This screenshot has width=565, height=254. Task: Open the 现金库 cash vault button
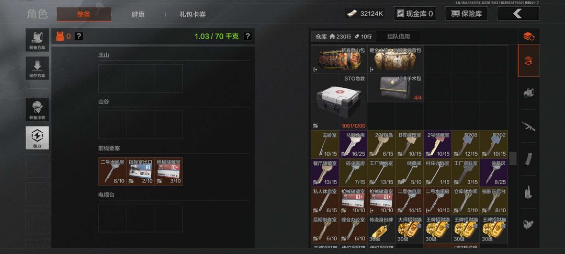click(x=415, y=14)
